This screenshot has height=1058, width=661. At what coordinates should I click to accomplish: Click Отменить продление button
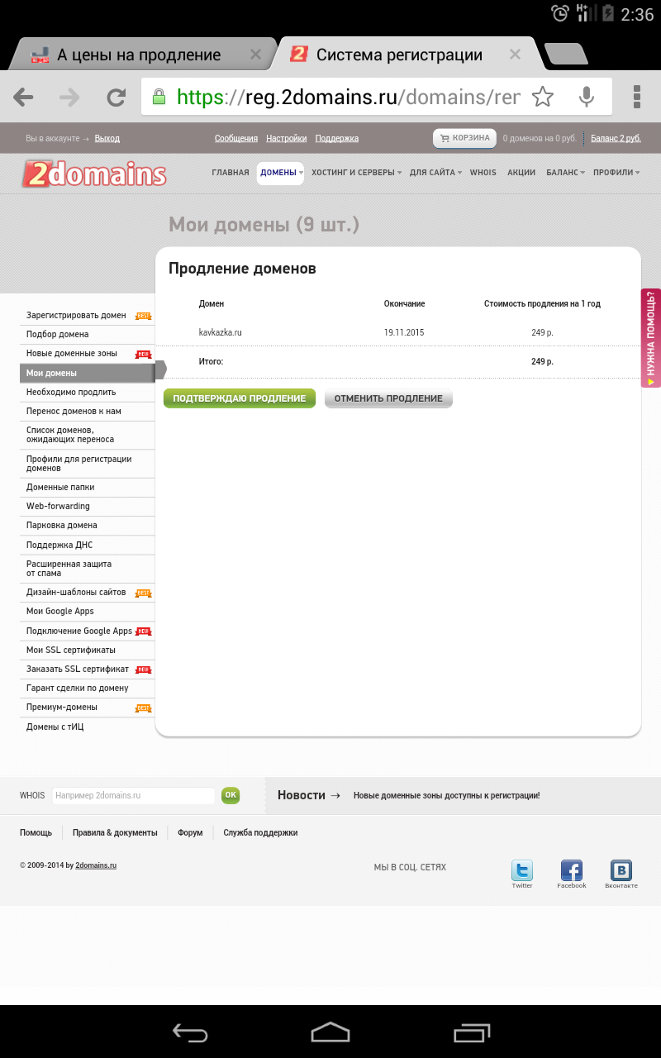pos(388,398)
